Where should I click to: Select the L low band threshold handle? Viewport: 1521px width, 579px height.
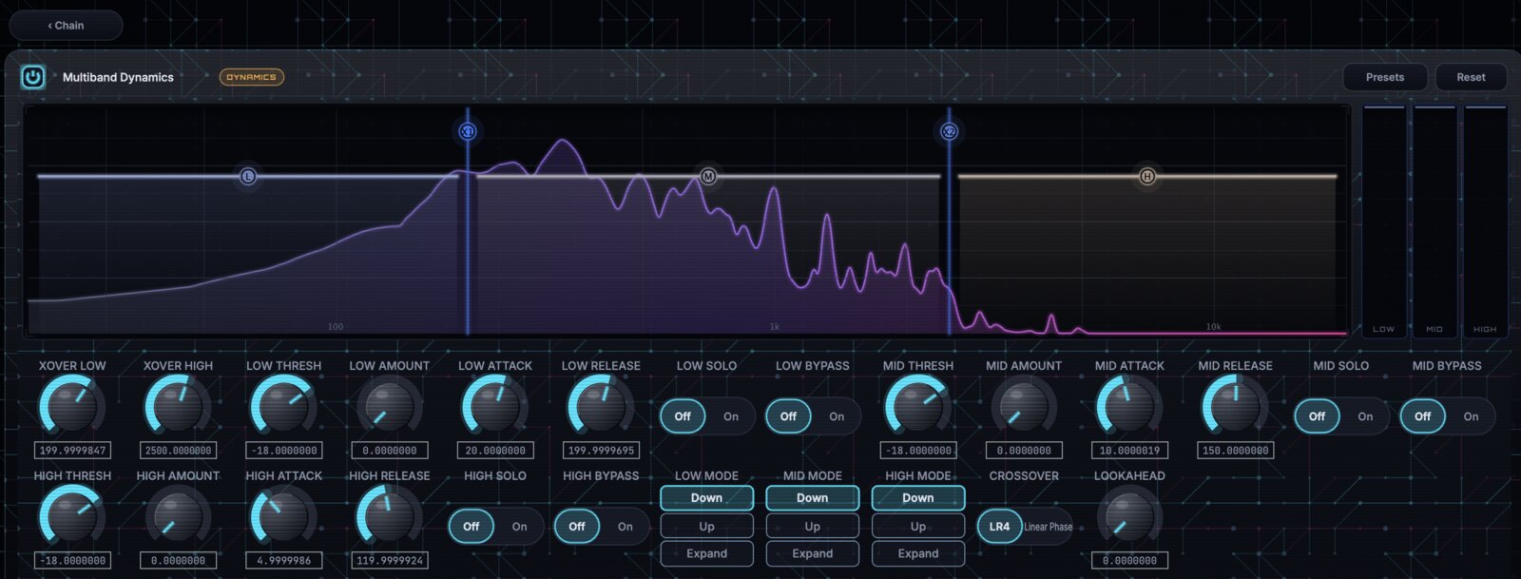(248, 176)
